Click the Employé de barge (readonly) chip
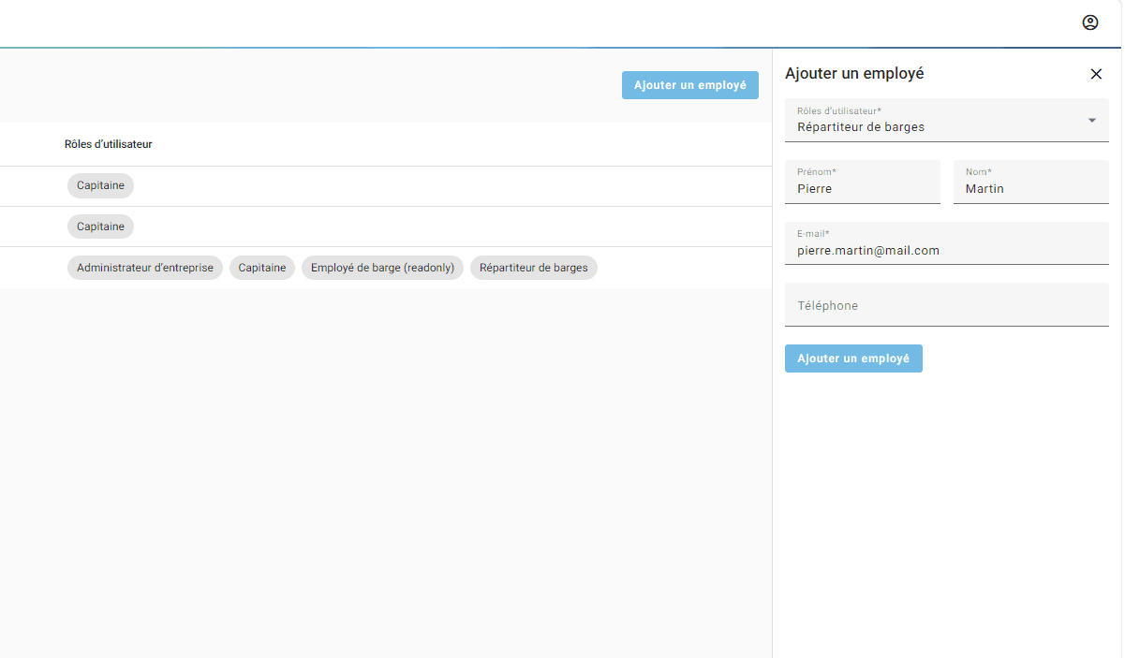Viewport: 1125px width, 658px height. tap(382, 268)
